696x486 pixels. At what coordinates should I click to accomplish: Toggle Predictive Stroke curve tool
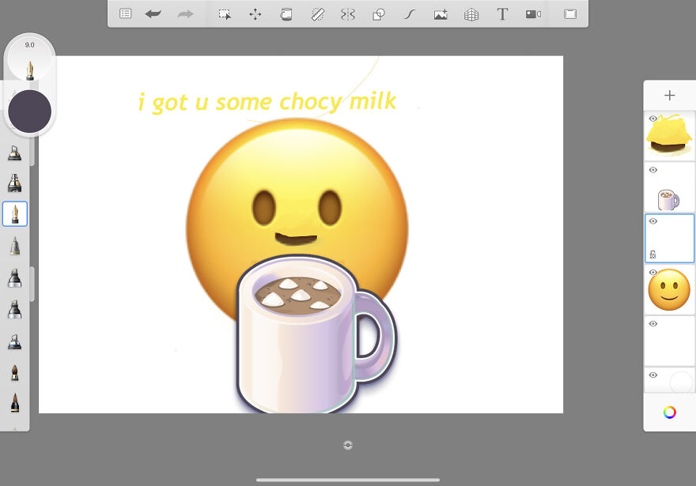[x=410, y=14]
